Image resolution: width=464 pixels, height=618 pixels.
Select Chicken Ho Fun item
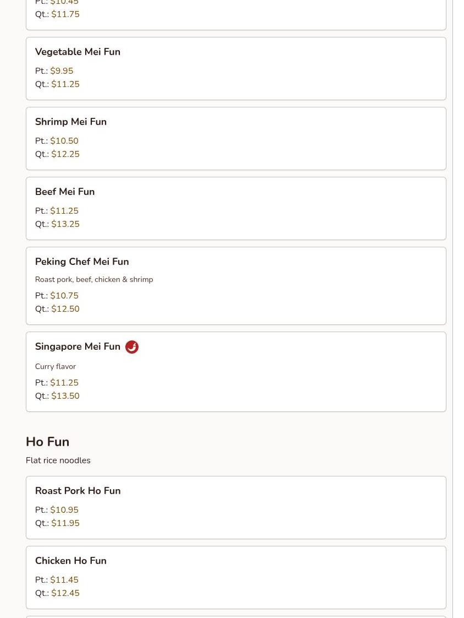[x=71, y=561]
